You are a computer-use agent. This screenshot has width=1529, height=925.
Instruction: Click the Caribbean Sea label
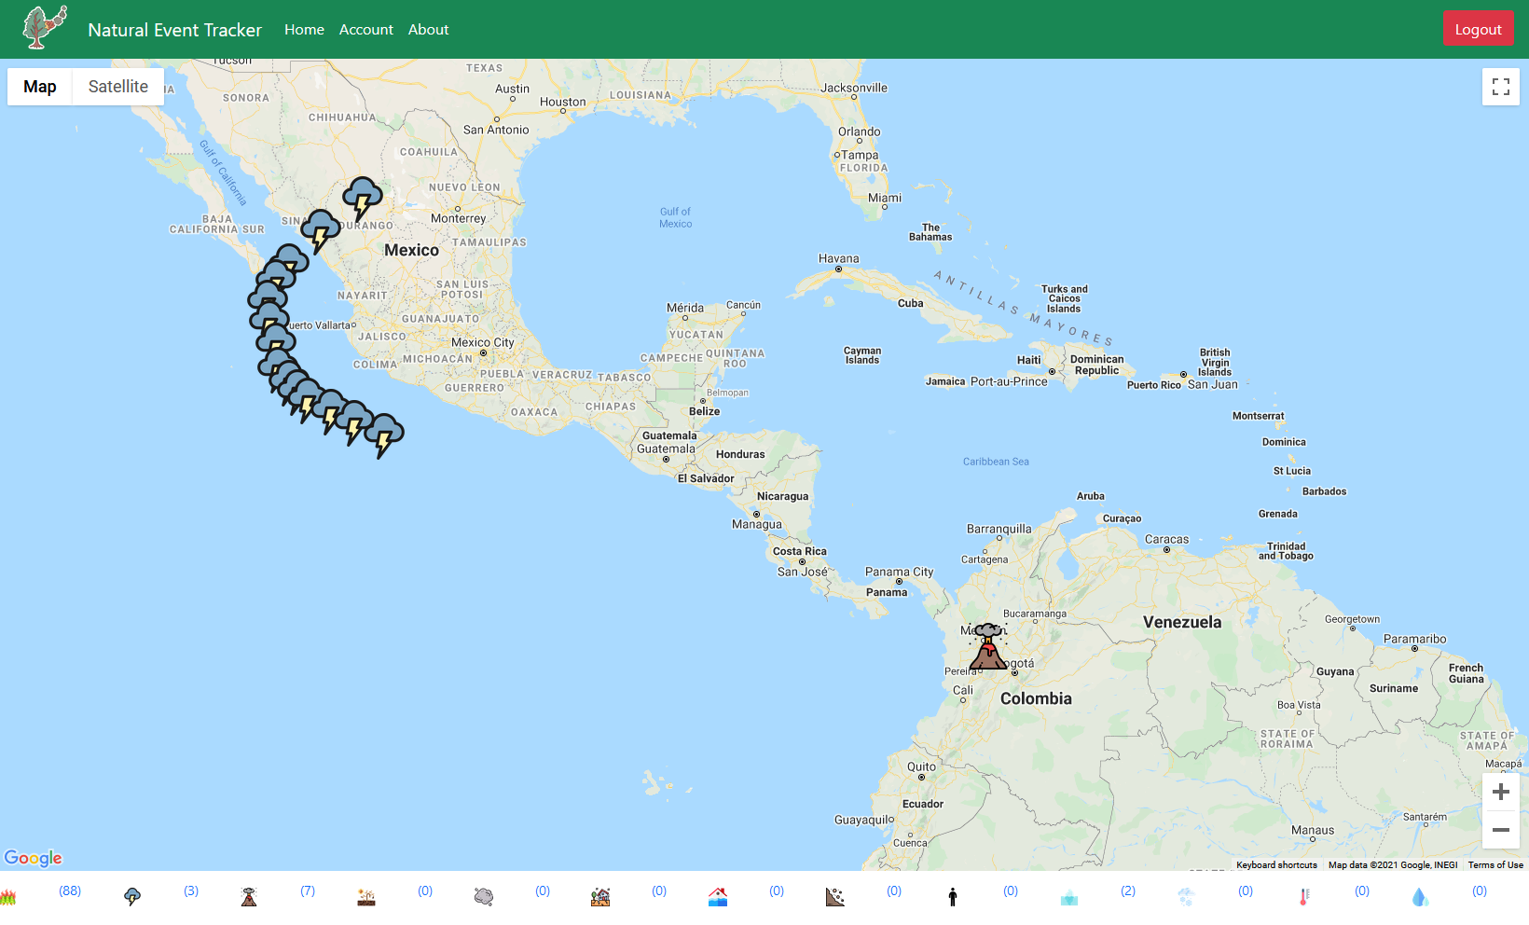pos(996,462)
